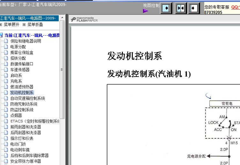This screenshot has height=165, width=240.
Task: Click the Macromedia FlashPaper logo
Action: point(84,19)
